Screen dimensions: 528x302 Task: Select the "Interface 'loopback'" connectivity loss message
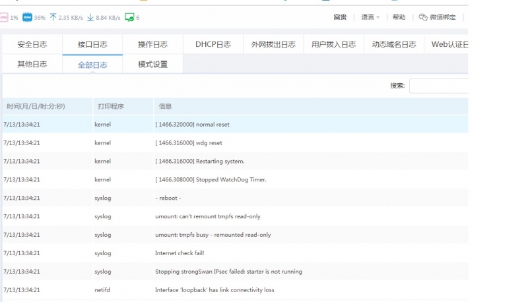point(214,290)
